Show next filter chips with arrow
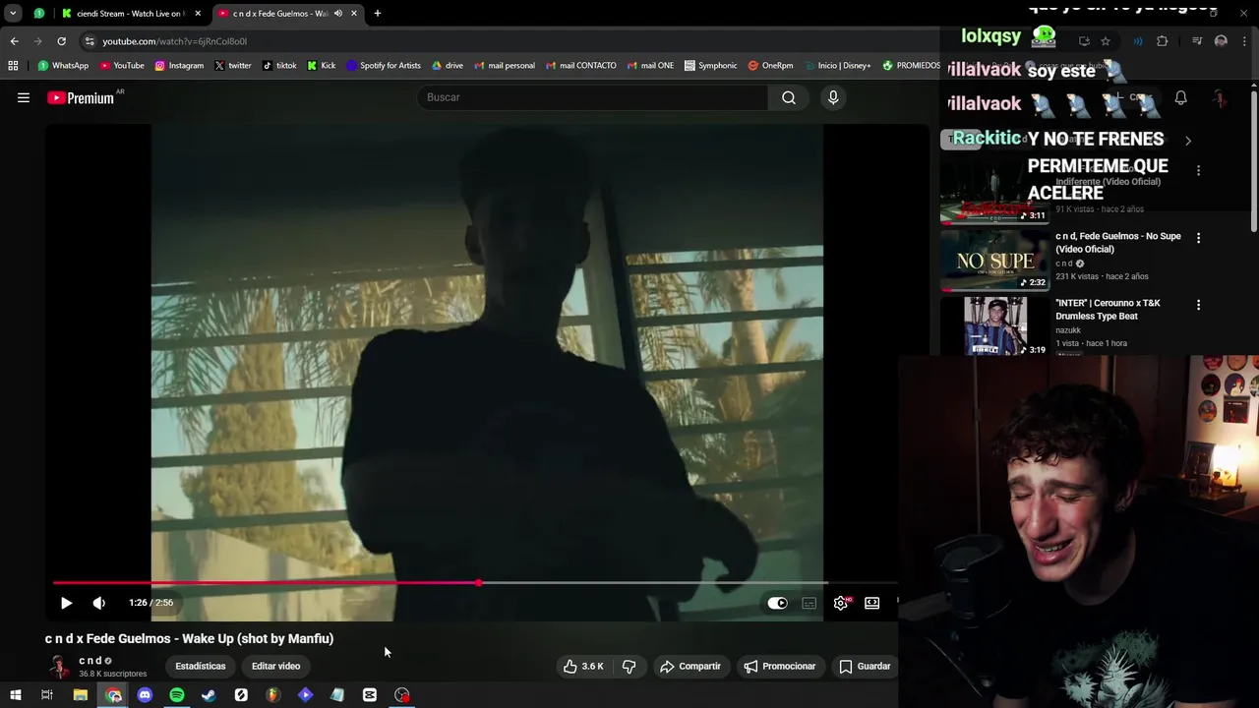The height and width of the screenshot is (708, 1259). point(1187,141)
